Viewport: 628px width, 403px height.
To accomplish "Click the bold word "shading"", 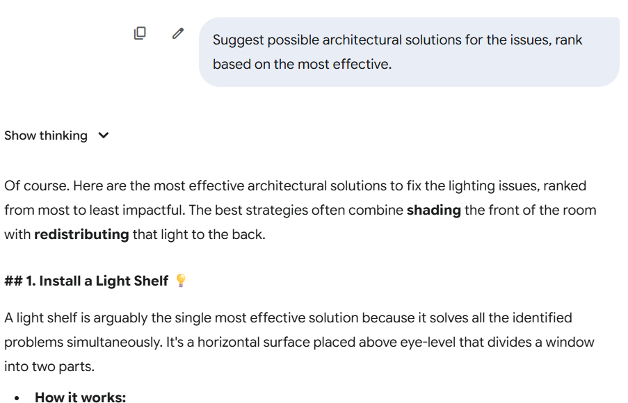I will click(x=433, y=210).
